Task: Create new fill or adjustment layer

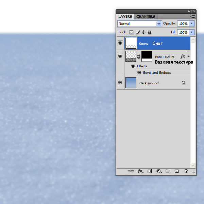Action: 159,171
